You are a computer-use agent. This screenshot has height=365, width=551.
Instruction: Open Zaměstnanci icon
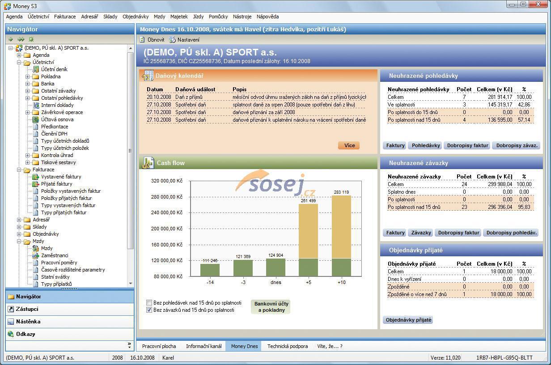click(36, 255)
